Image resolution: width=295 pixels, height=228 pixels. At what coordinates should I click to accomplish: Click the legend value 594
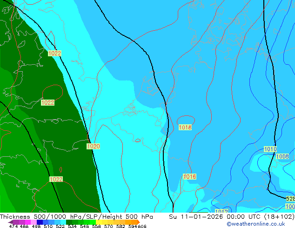pos(133,226)
